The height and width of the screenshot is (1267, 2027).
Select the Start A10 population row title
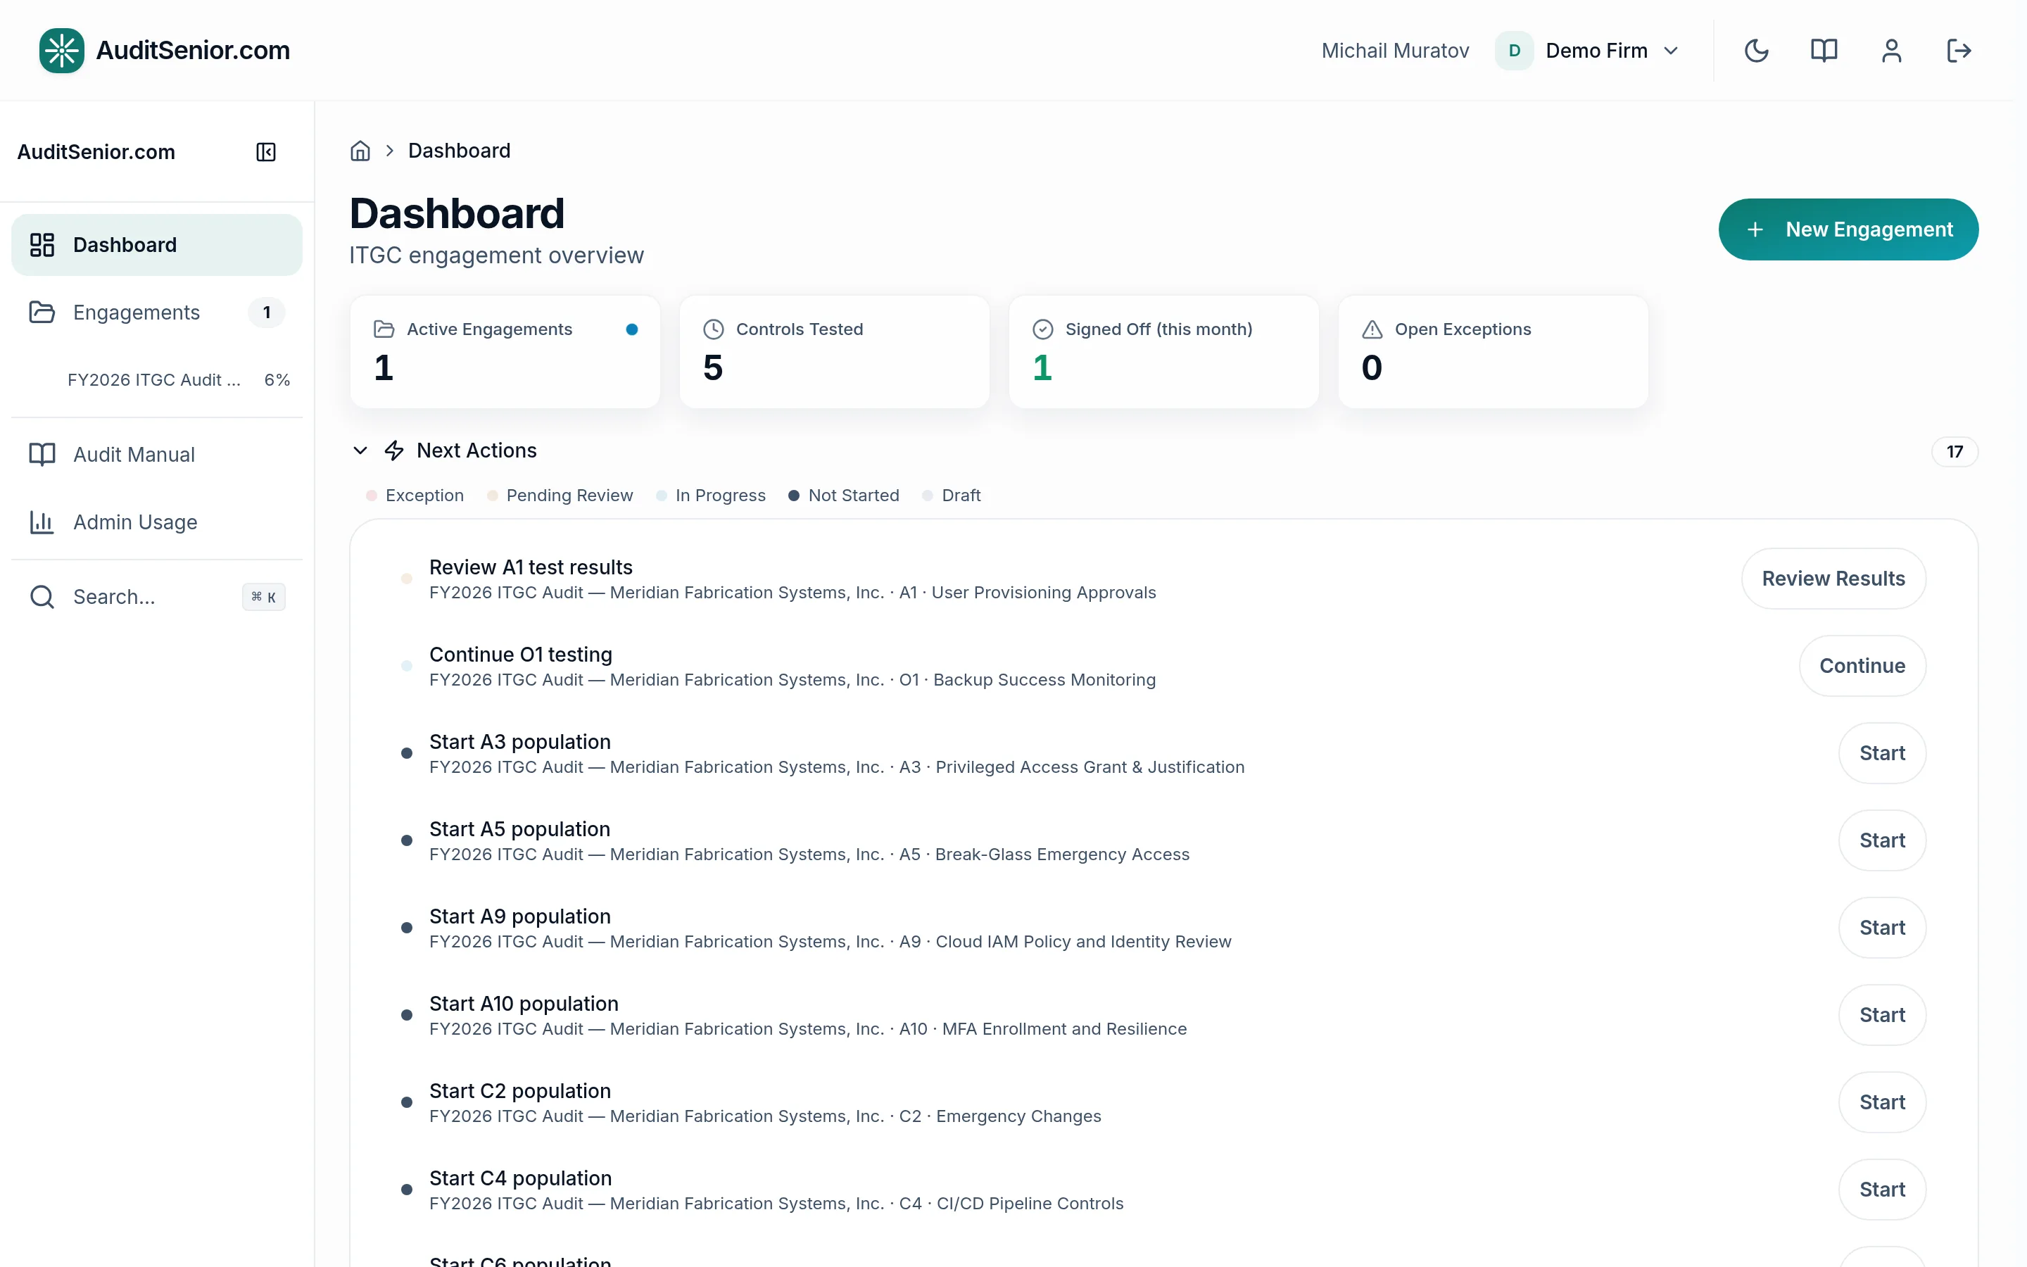click(524, 1004)
